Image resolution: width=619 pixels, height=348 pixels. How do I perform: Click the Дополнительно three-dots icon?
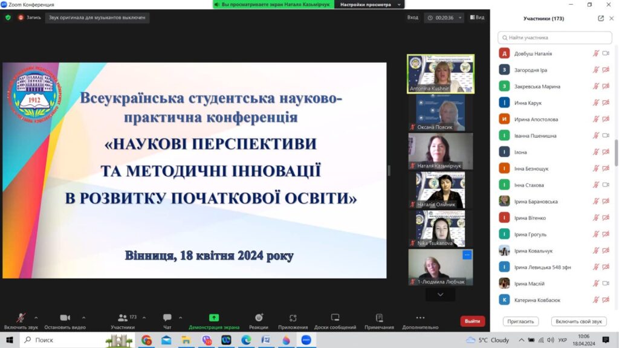[420, 318]
